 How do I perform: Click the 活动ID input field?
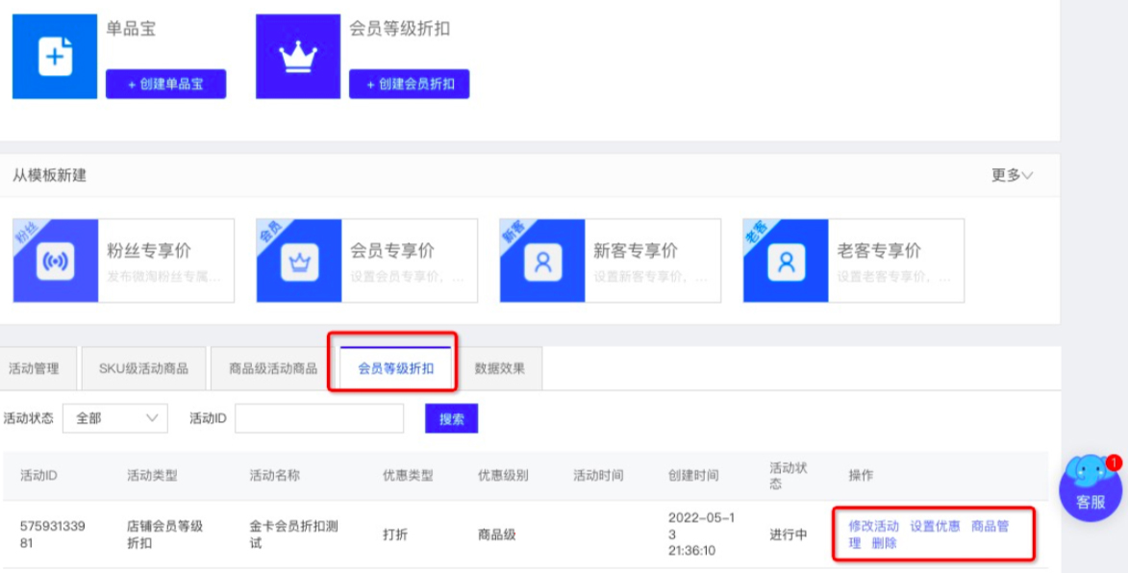coord(318,418)
